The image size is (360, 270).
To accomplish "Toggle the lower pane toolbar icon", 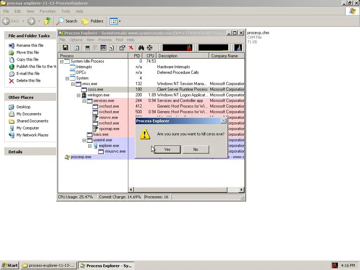I will (103, 48).
